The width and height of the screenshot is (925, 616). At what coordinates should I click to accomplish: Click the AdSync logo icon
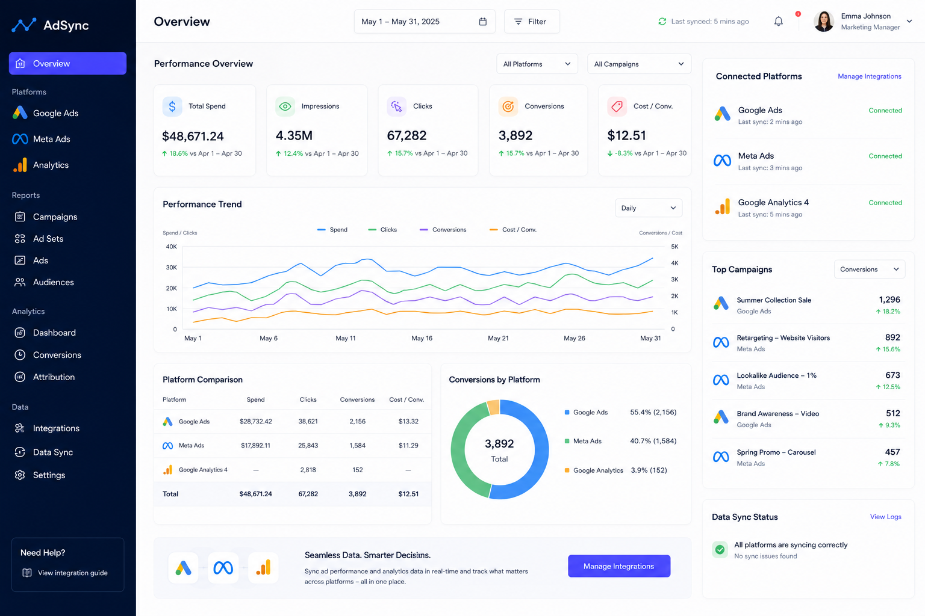tap(24, 25)
